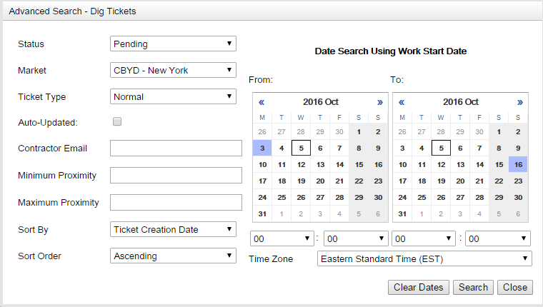Change Sort Order from Ascending
The image size is (543, 307).
click(173, 256)
